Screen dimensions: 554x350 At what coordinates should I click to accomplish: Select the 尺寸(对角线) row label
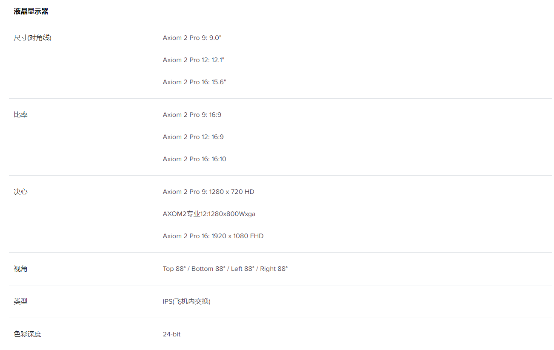[32, 38]
